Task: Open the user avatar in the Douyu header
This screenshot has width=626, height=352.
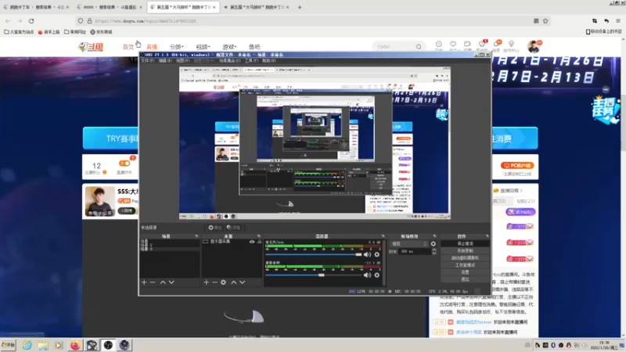Action: click(x=534, y=47)
